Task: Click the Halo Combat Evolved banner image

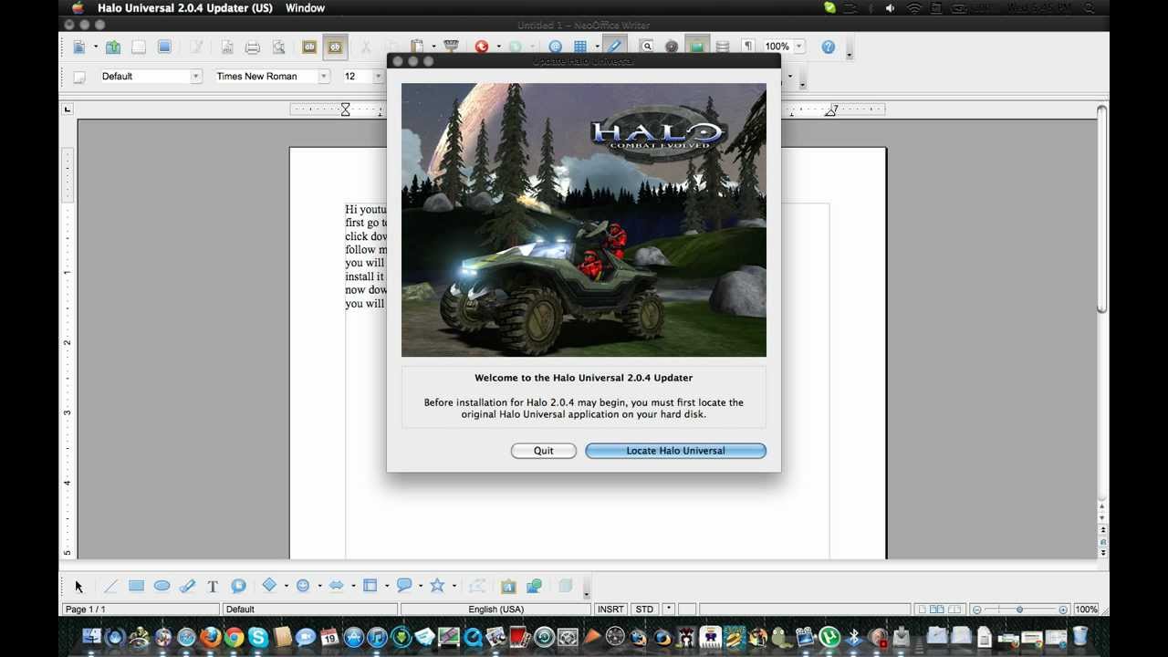Action: (x=584, y=220)
